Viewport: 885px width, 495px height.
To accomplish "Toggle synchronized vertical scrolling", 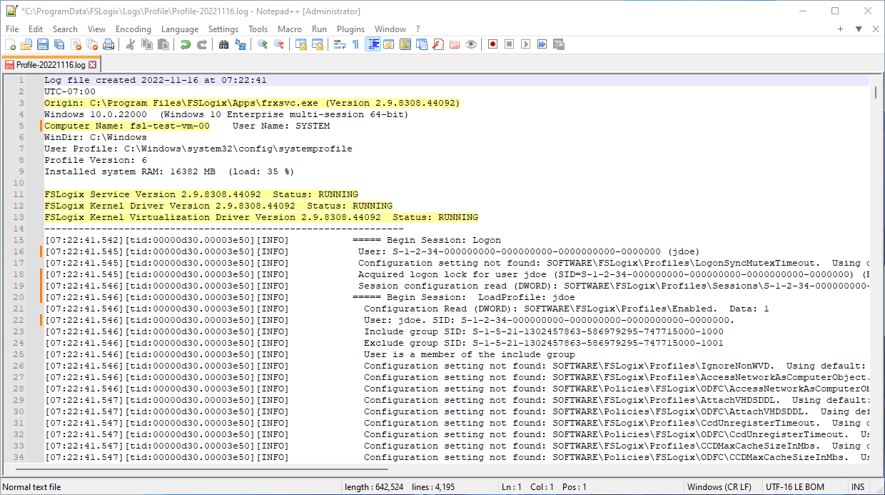I will (301, 44).
